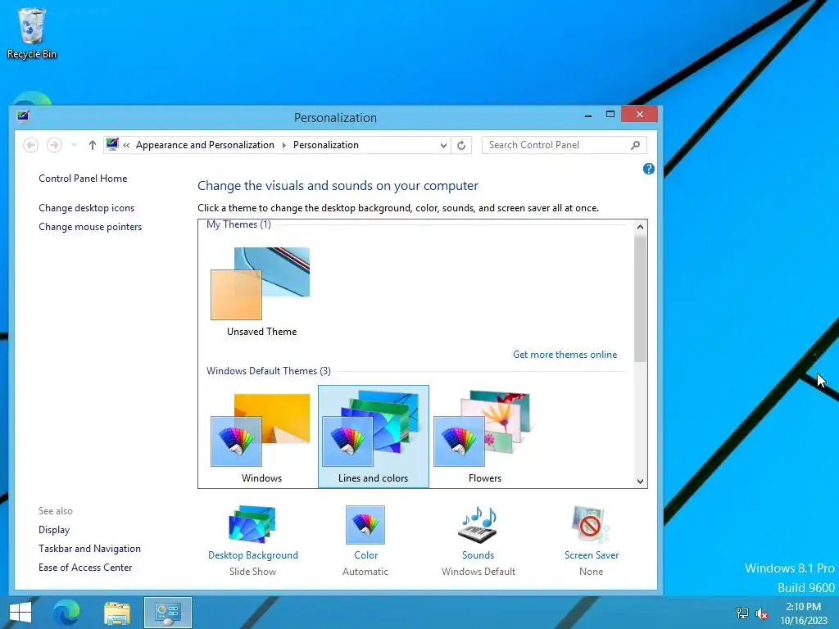Open Control Panel Home
The width and height of the screenshot is (839, 629).
point(83,179)
